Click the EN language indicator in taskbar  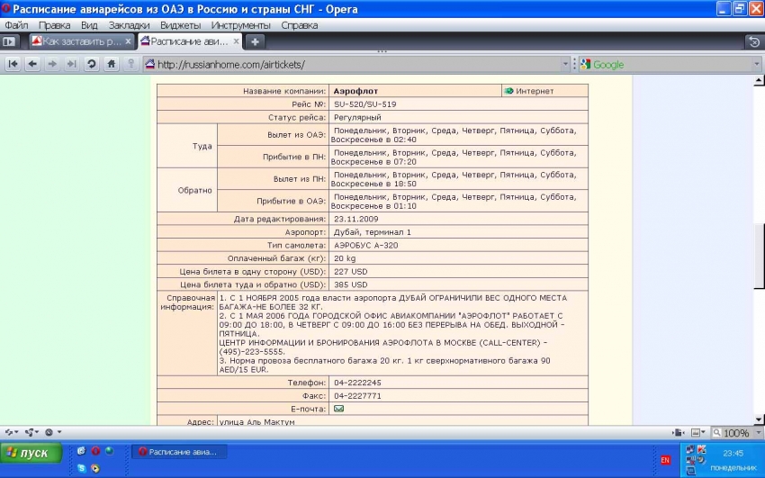[665, 460]
